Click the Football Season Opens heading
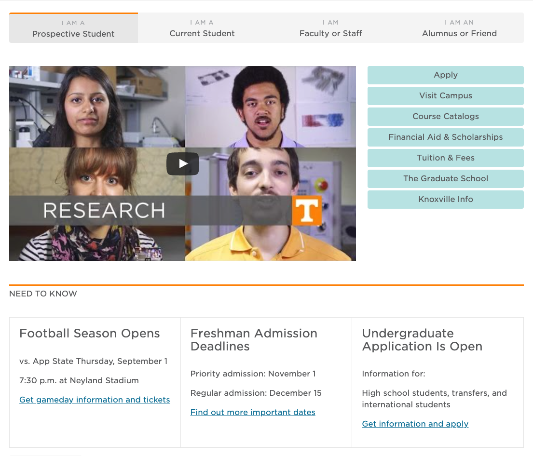Screen dimensions: 533x456 pos(89,334)
